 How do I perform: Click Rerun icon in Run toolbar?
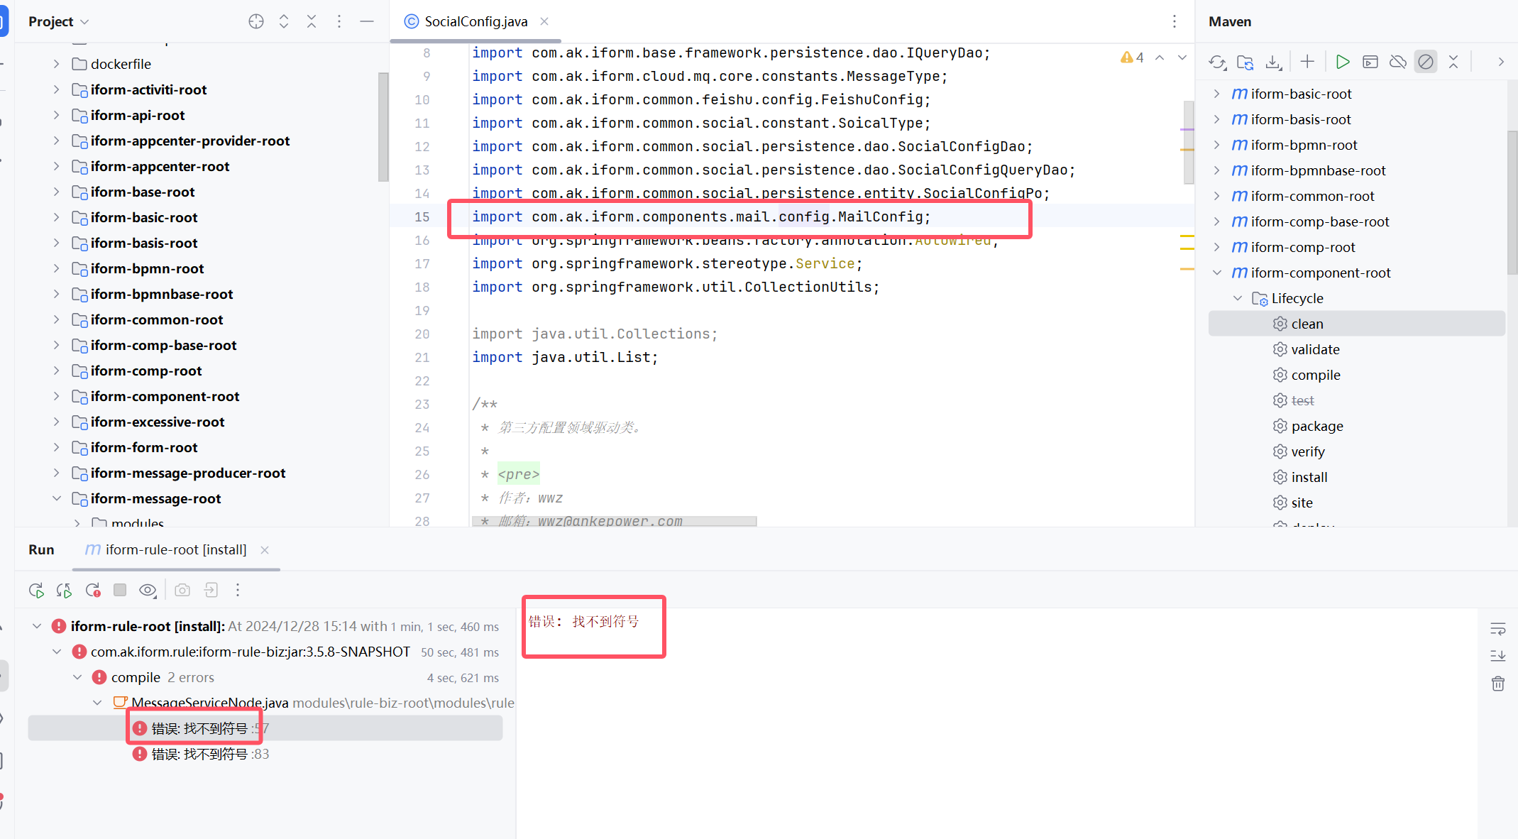point(36,590)
